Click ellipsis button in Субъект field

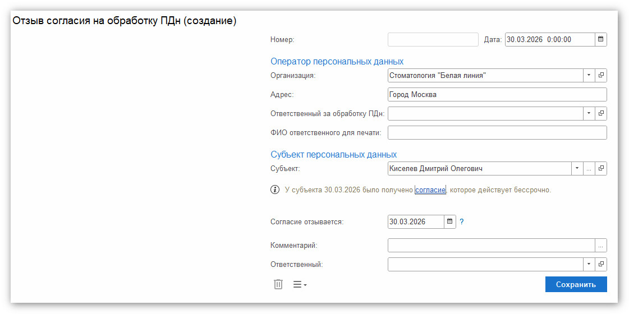(x=589, y=169)
